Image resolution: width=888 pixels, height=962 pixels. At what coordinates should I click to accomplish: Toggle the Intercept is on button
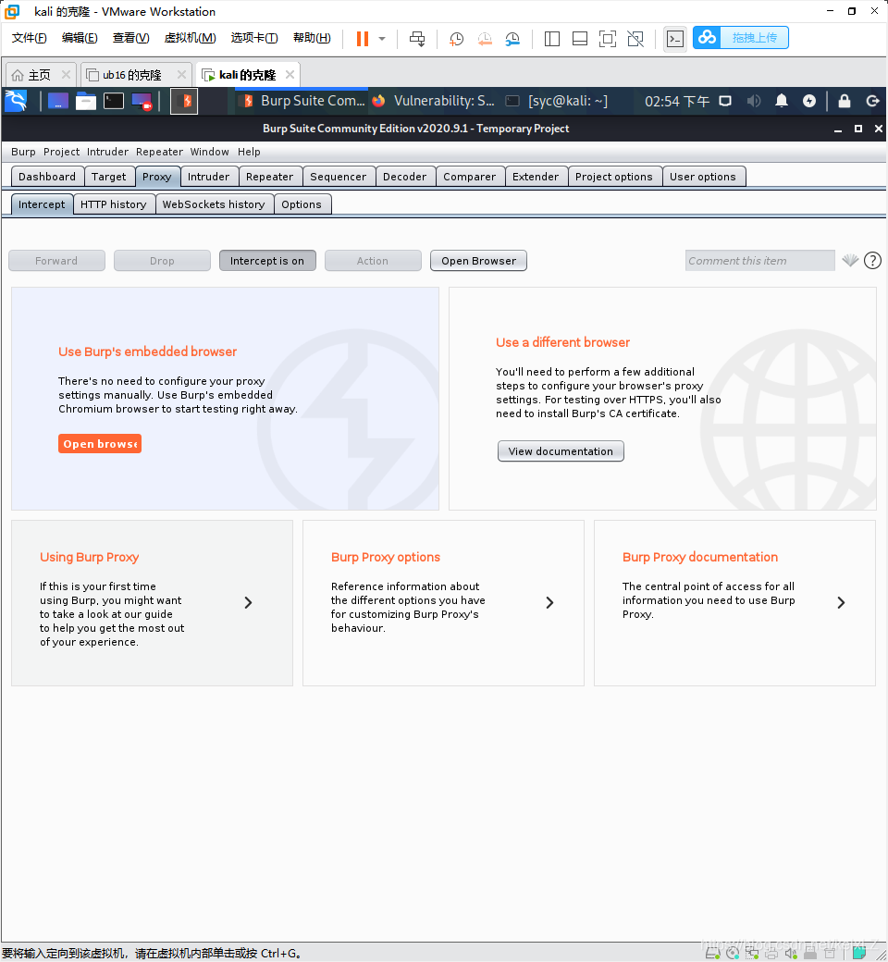point(267,261)
